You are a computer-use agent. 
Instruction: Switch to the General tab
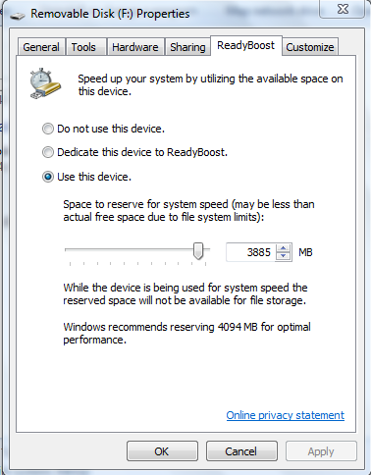click(x=41, y=47)
